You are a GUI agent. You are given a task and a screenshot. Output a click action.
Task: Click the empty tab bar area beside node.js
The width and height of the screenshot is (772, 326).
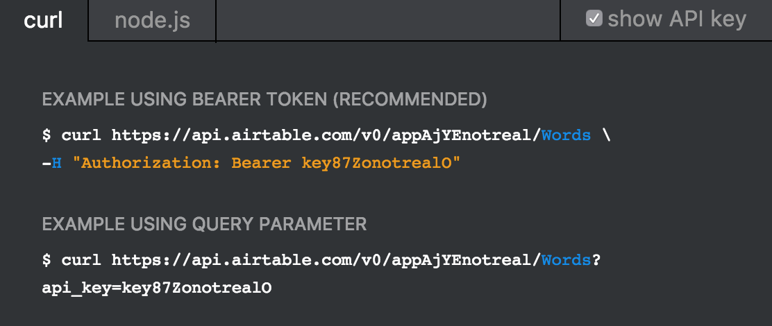[x=387, y=20]
